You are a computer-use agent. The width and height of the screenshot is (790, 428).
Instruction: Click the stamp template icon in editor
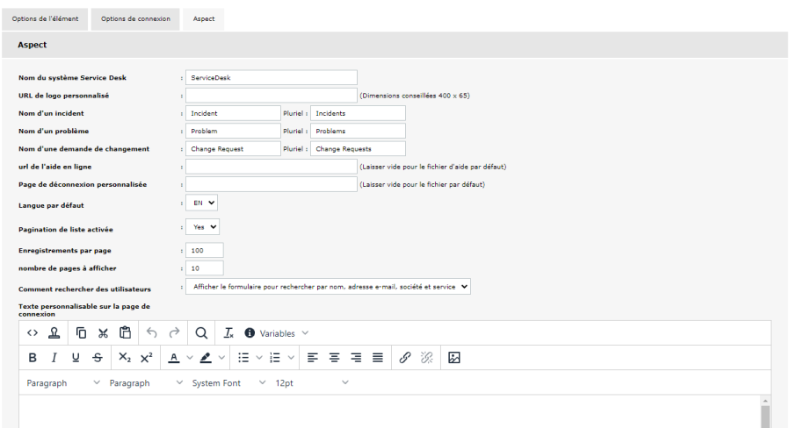pyautogui.click(x=54, y=333)
